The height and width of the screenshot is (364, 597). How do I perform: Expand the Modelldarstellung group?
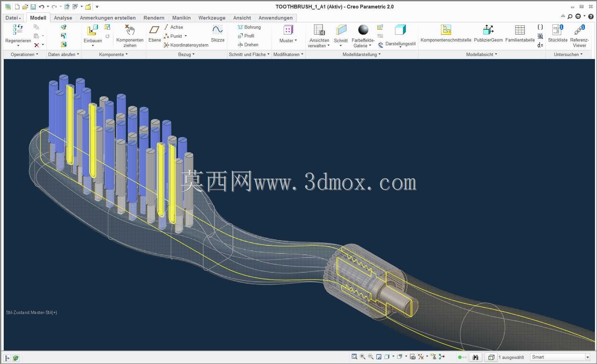362,54
